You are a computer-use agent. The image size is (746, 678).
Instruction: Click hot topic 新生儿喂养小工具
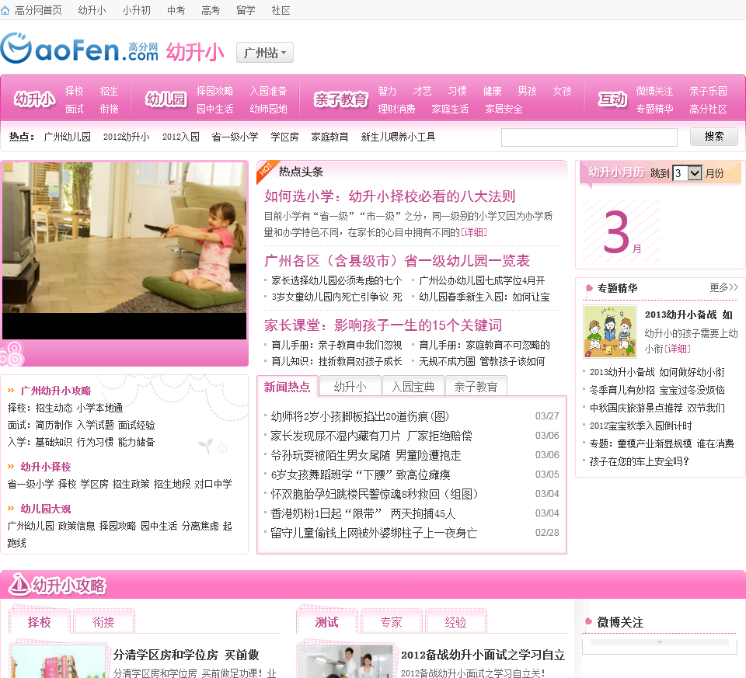click(x=398, y=137)
